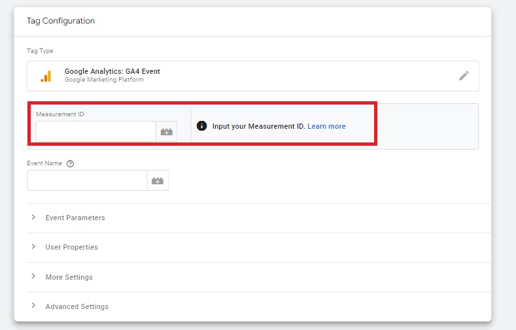Click the Tag Type label
Image resolution: width=516 pixels, height=330 pixels.
point(40,51)
